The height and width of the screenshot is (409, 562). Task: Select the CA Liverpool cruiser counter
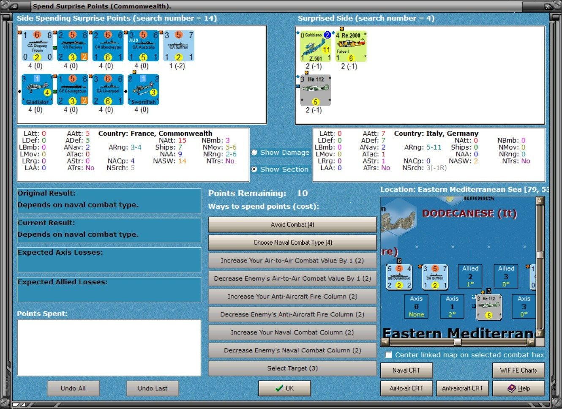coord(108,90)
